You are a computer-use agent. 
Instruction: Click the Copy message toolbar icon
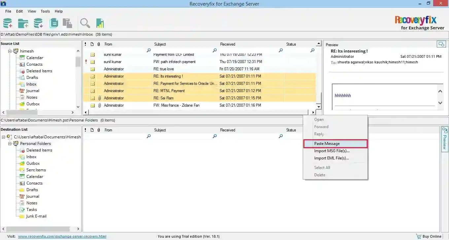(x=53, y=23)
